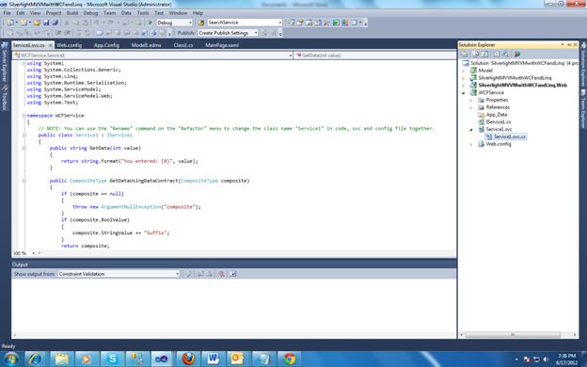Open Google Chrome from the taskbar
Image resolution: width=587 pixels, height=367 pixels.
289,359
